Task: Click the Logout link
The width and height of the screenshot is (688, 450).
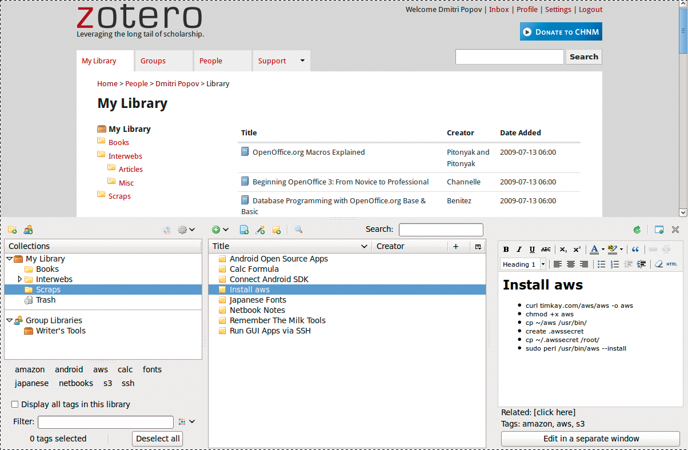Action: click(590, 9)
